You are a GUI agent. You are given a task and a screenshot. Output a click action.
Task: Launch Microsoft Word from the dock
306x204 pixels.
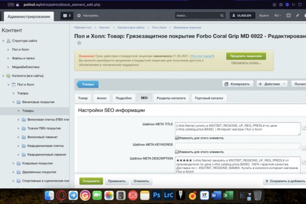216,195
